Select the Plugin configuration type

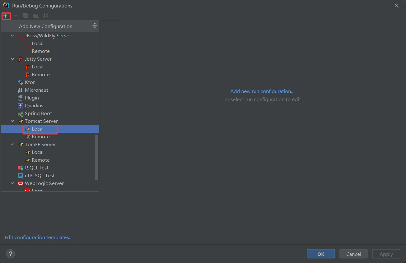50,98
